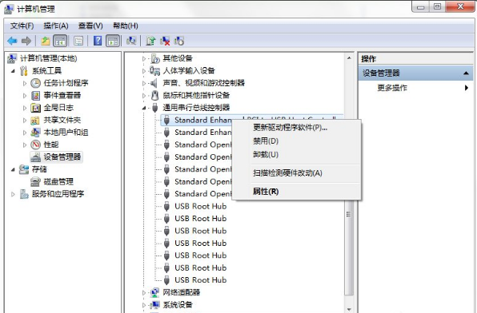
Task: Click the scan for hardware changes icon
Action: click(131, 41)
